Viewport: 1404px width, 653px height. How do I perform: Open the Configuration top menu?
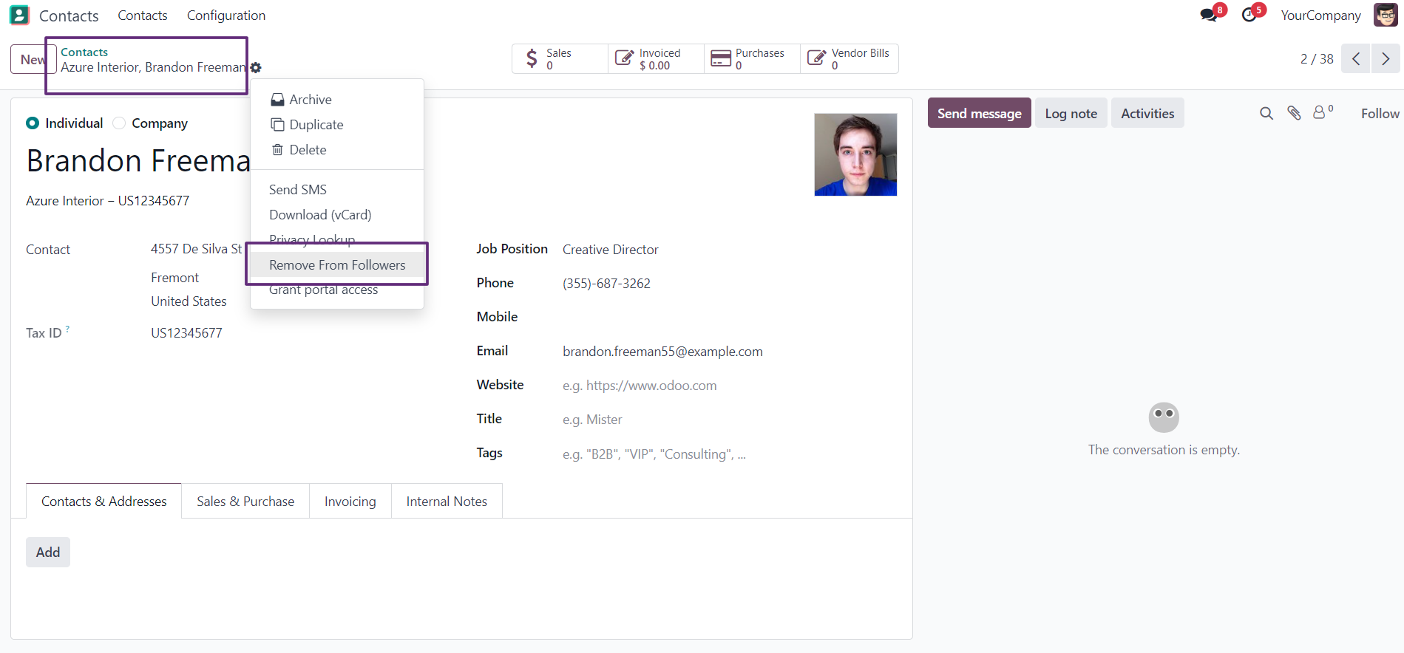(x=226, y=16)
